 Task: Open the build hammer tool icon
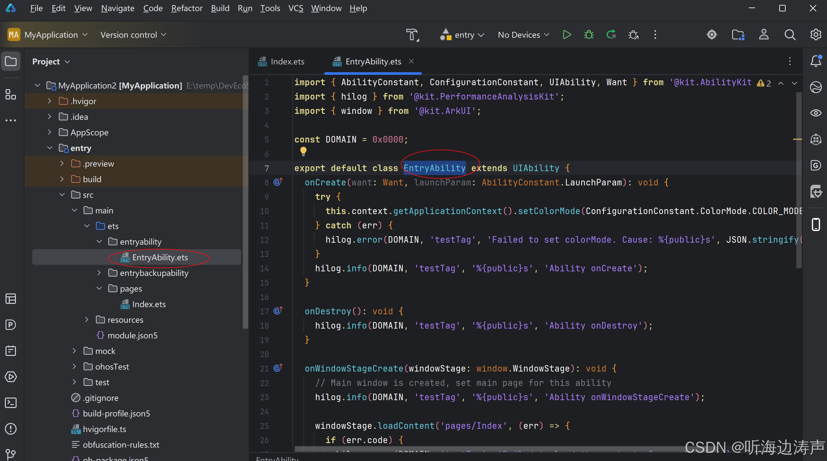click(412, 34)
